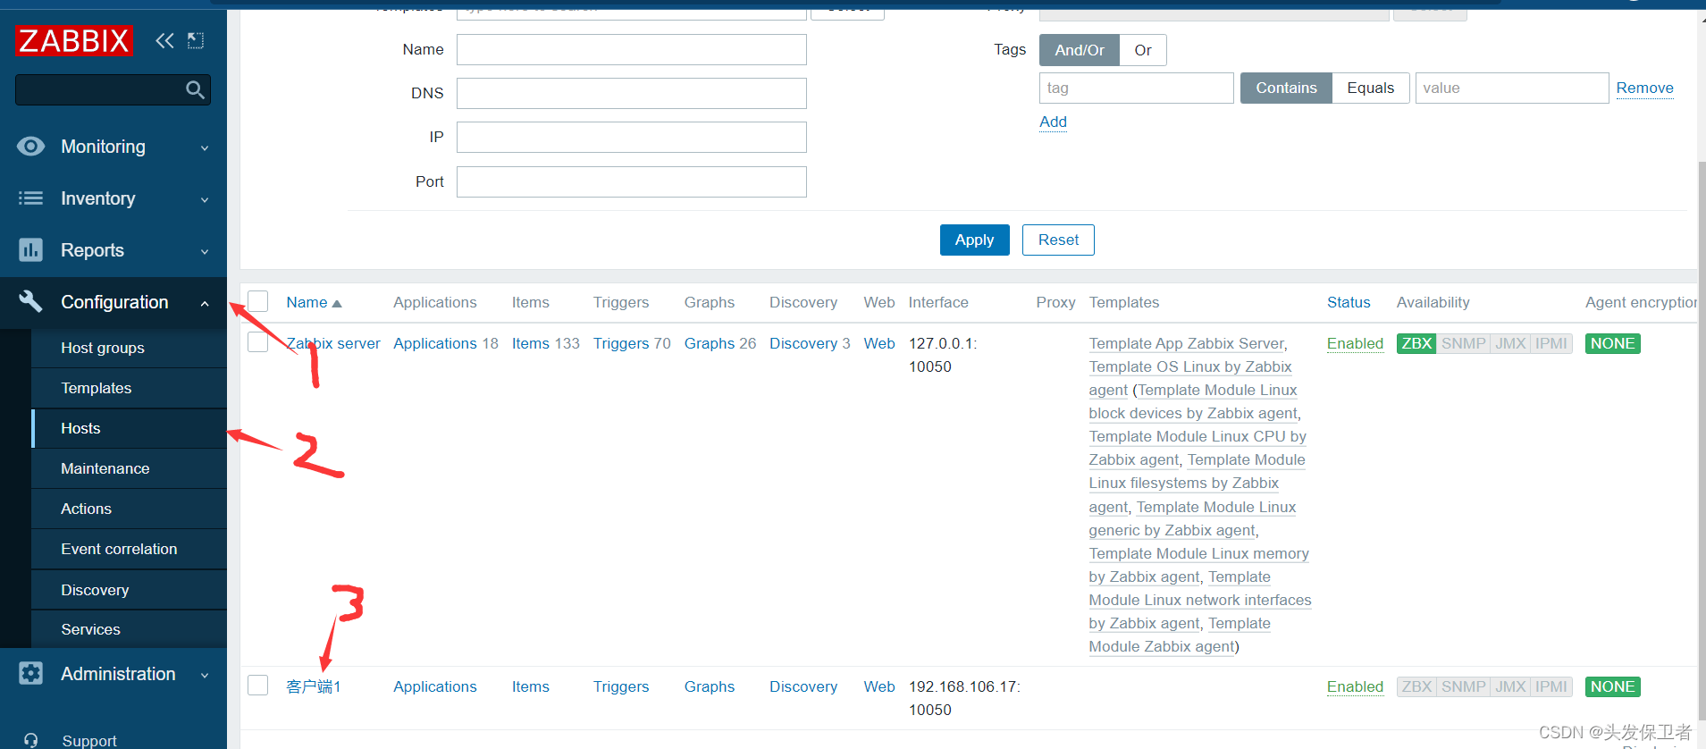Open the 客户端1 host link
This screenshot has width=1706, height=749.
(314, 686)
